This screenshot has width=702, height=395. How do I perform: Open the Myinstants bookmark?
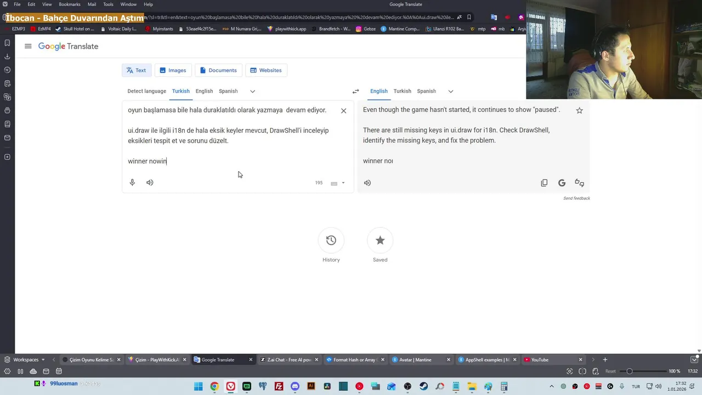pos(159,29)
